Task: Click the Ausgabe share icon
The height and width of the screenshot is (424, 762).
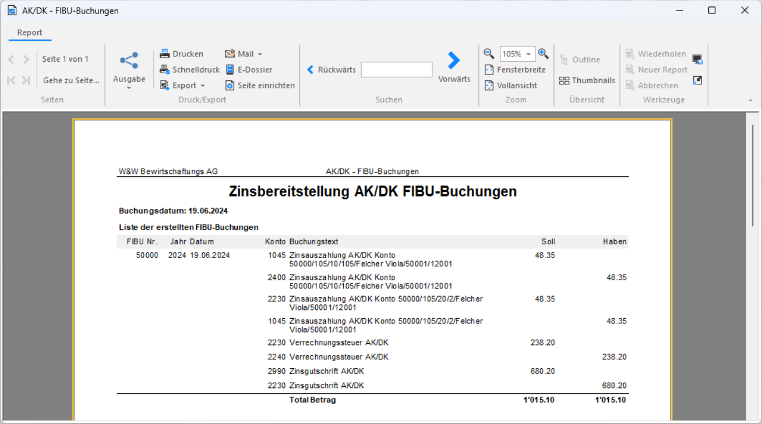Action: pos(129,60)
